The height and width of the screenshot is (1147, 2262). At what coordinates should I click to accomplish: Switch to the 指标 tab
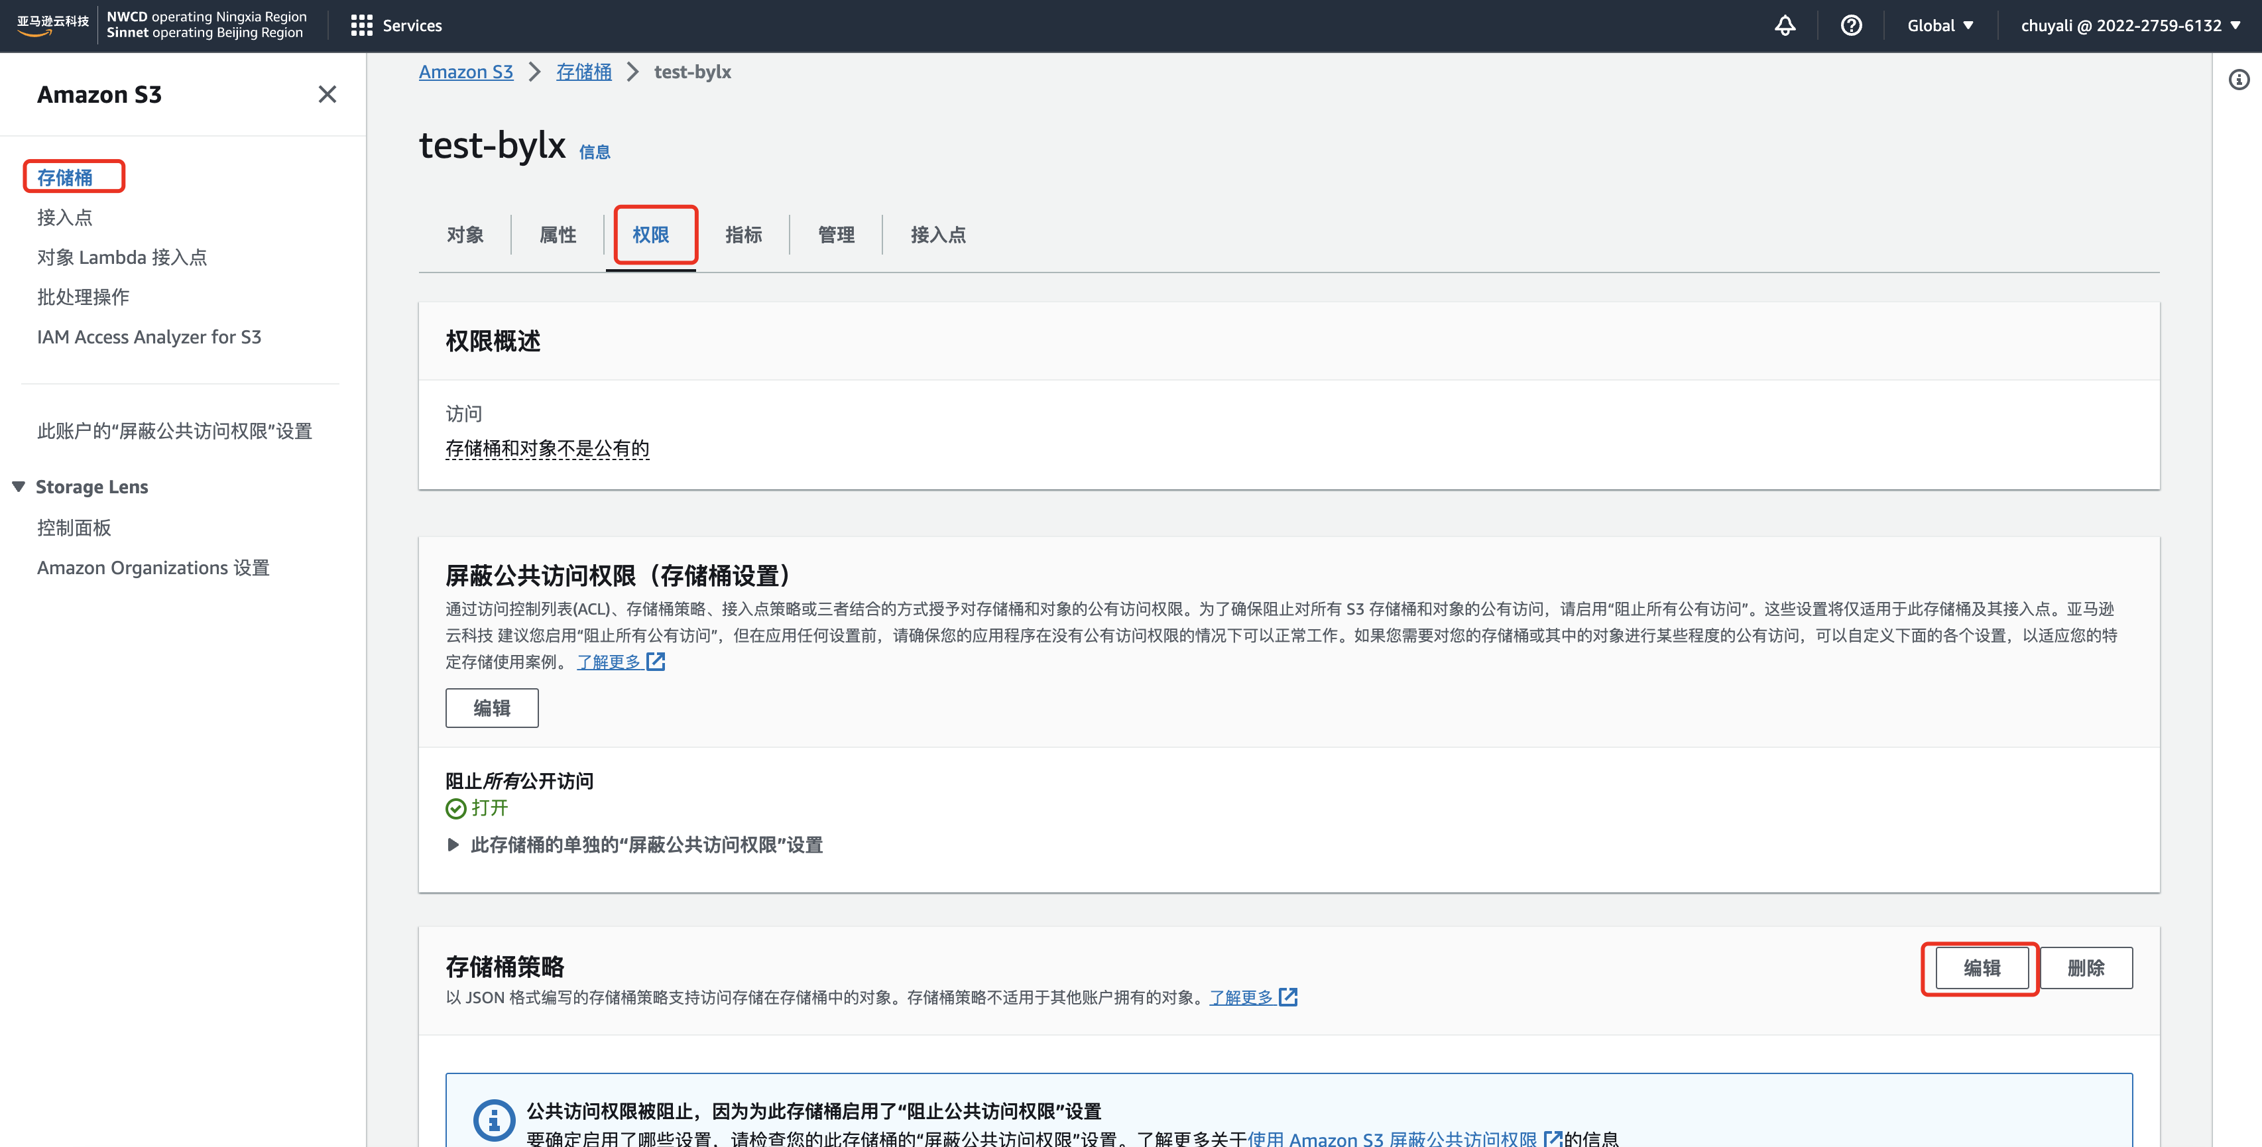(743, 235)
